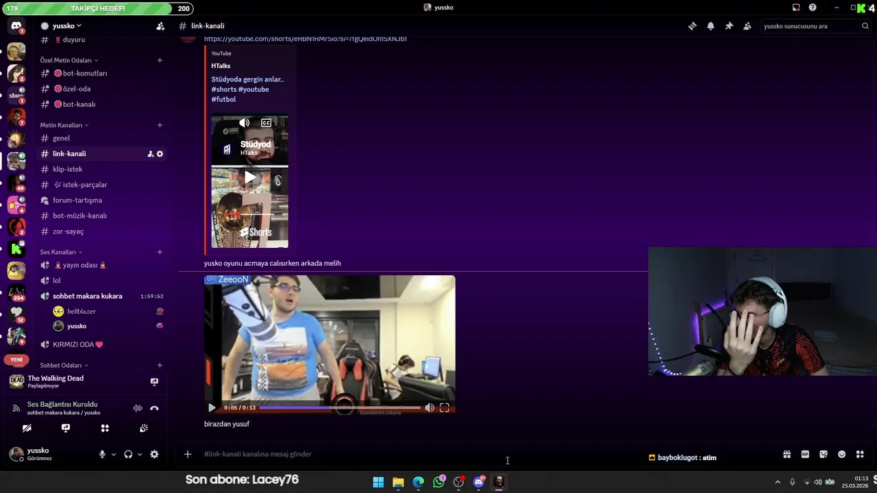The height and width of the screenshot is (493, 877).
Task: Open Windows Start menu
Action: click(x=378, y=482)
